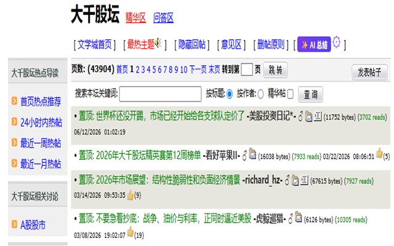Open the 问答区 section

tap(163, 18)
